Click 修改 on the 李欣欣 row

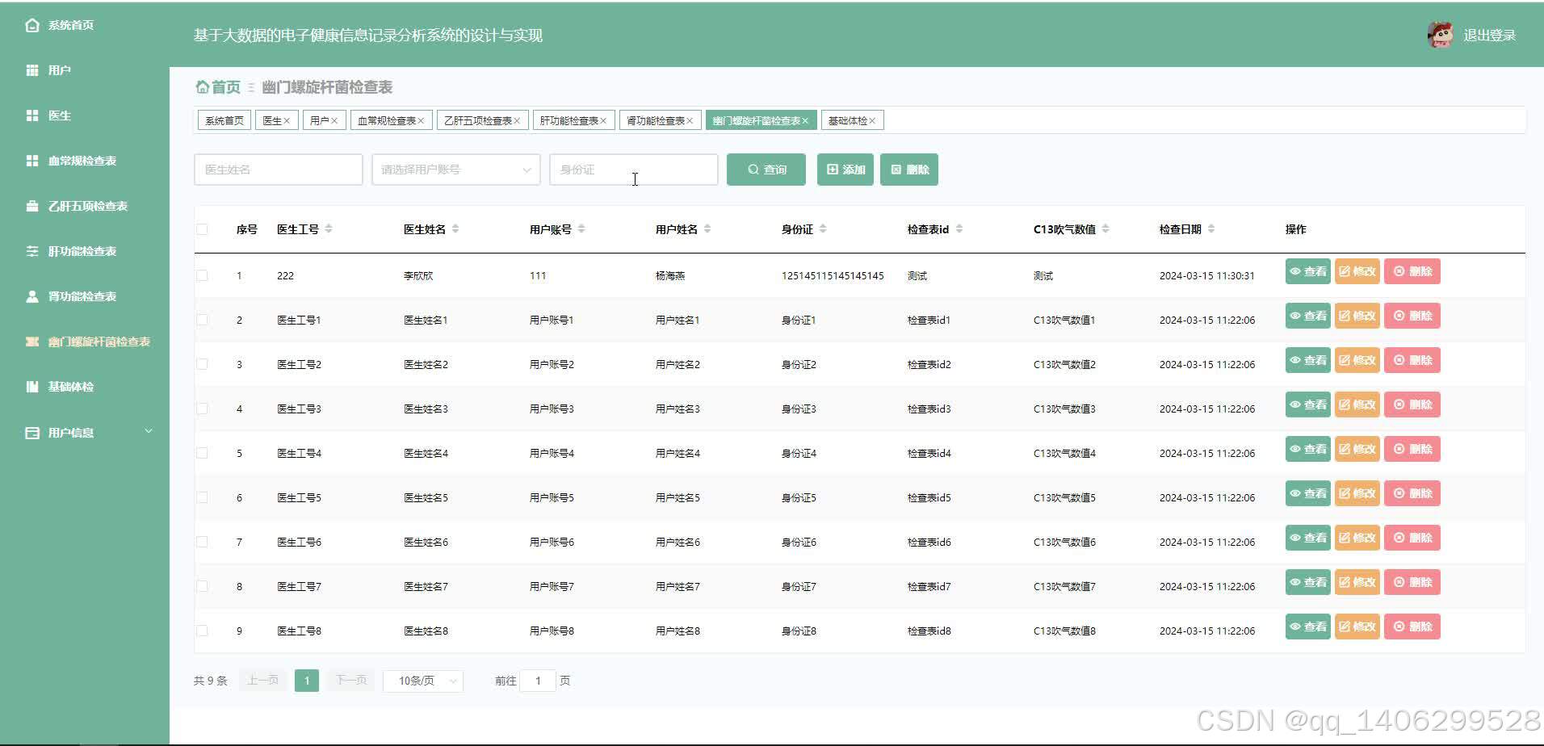tap(1356, 271)
